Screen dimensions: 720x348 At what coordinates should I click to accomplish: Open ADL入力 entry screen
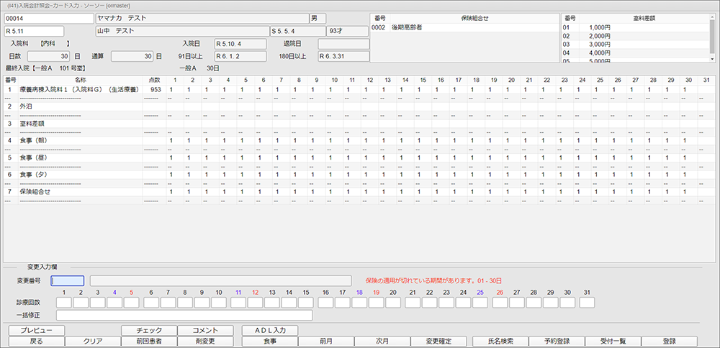pos(269,330)
